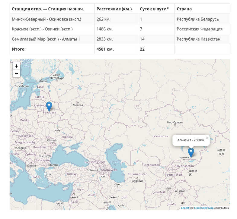
Task: Click the map marker over Беларусь
Action: pyautogui.click(x=49, y=106)
